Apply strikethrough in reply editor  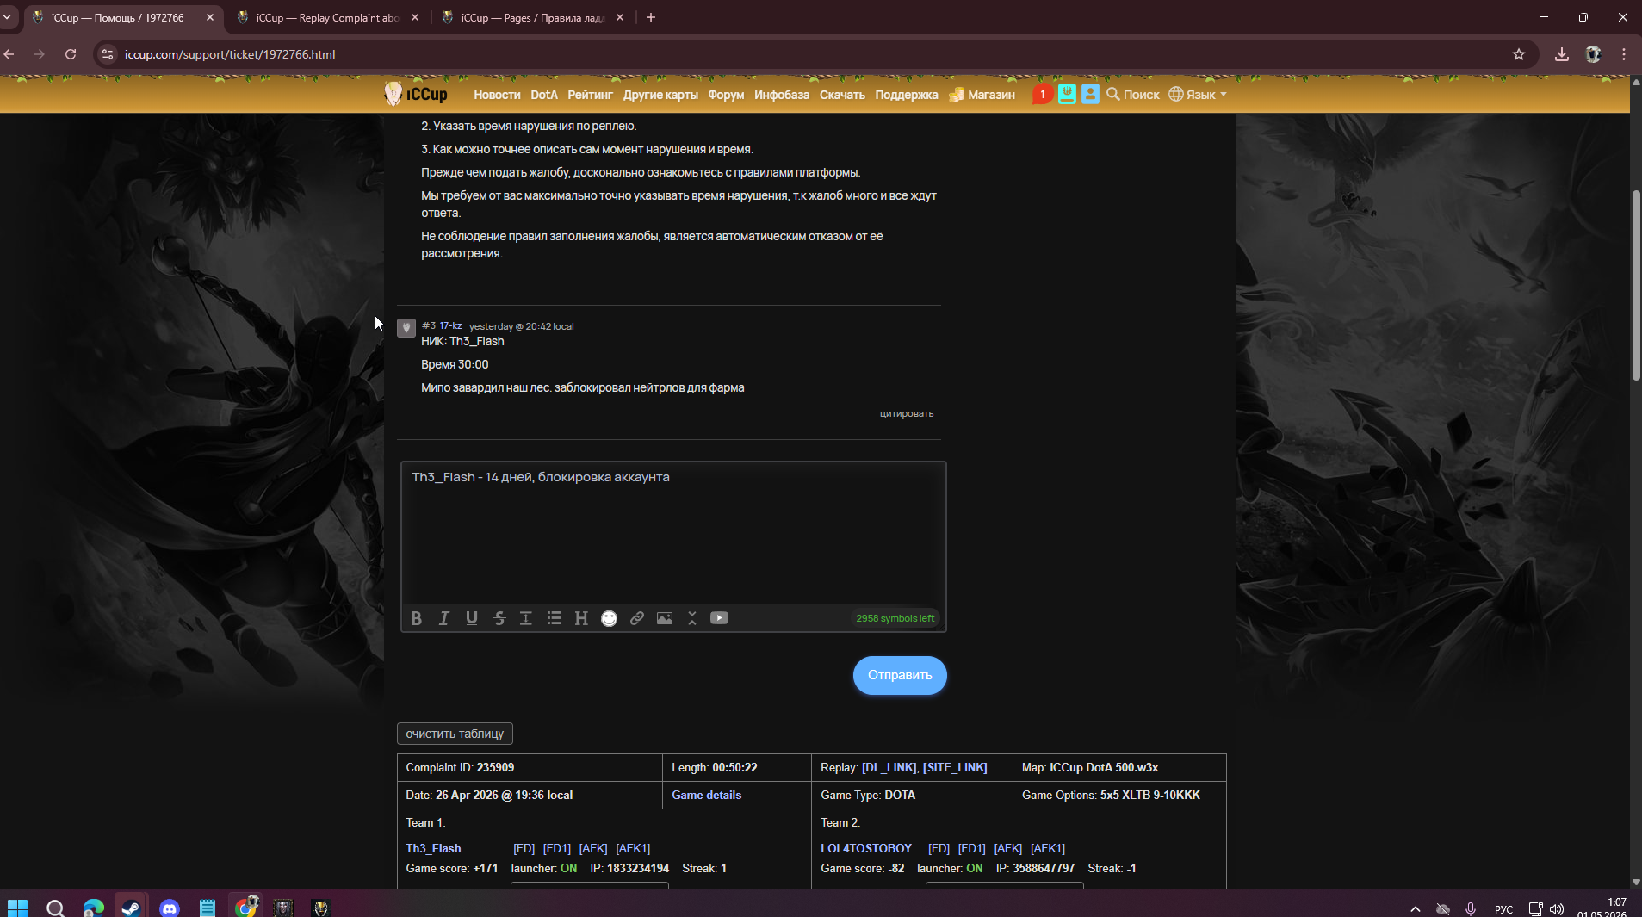tap(499, 618)
